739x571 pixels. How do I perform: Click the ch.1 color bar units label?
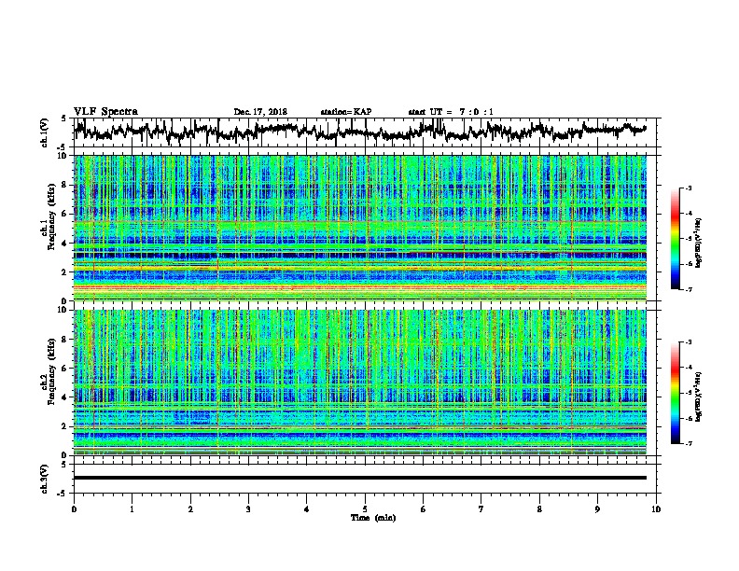click(x=699, y=244)
